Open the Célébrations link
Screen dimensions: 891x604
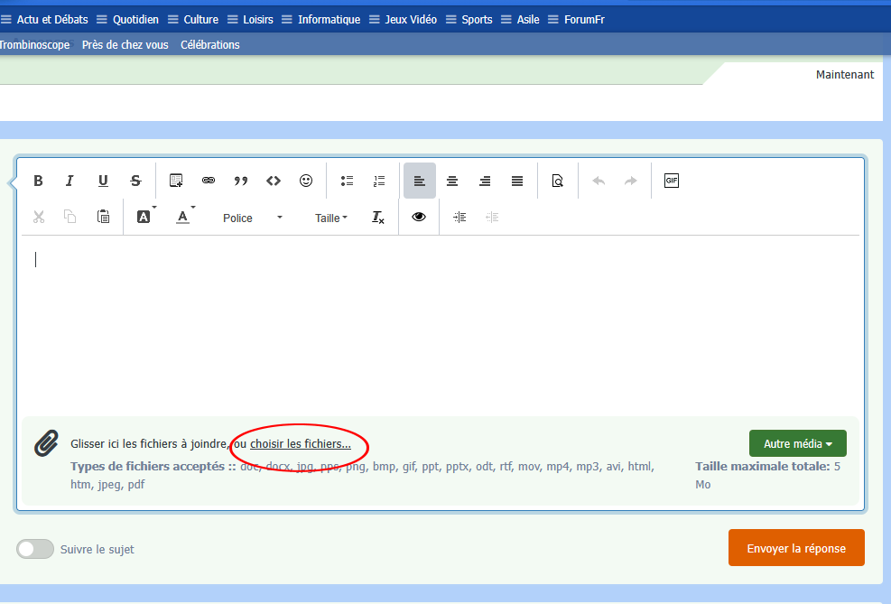click(210, 44)
